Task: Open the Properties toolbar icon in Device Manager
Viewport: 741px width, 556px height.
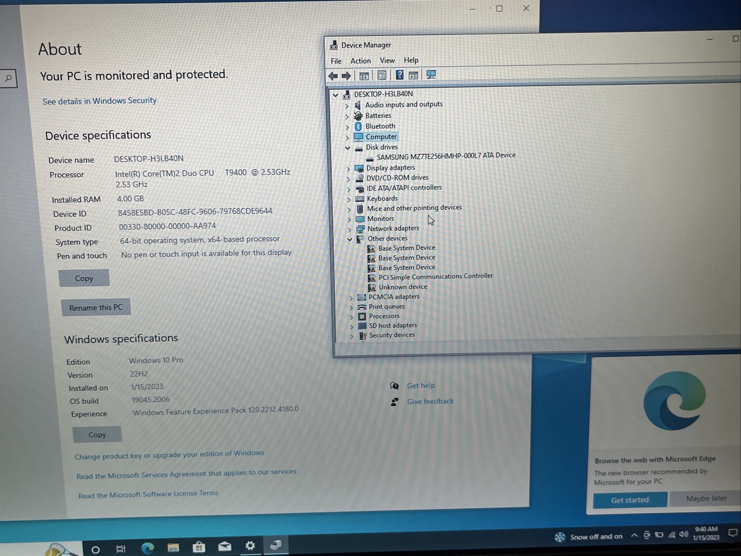Action: click(382, 75)
